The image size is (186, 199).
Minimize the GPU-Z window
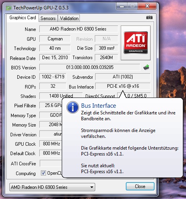click(122, 6)
